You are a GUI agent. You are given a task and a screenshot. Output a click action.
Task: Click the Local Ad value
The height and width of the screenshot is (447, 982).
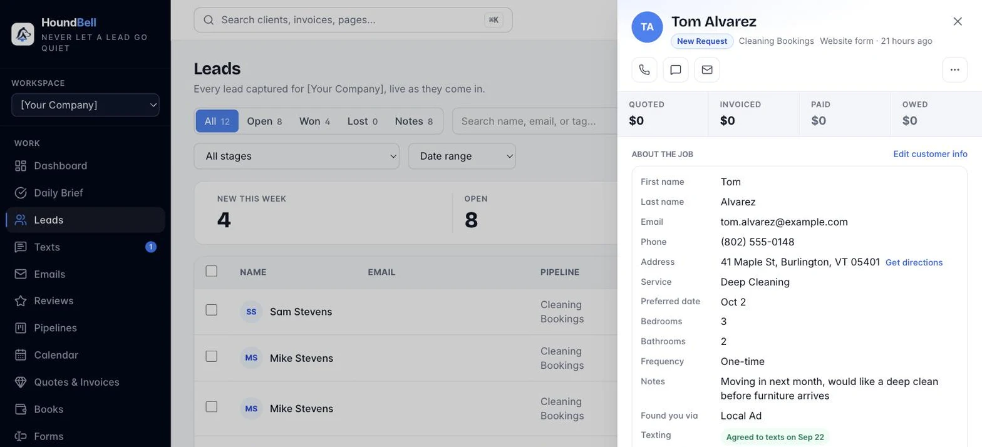click(x=741, y=416)
